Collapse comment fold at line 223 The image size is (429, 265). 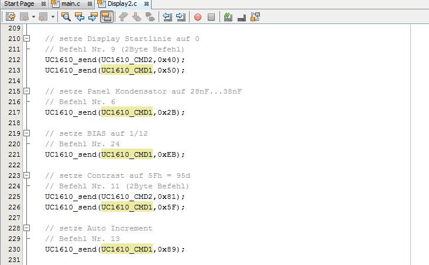(26, 175)
